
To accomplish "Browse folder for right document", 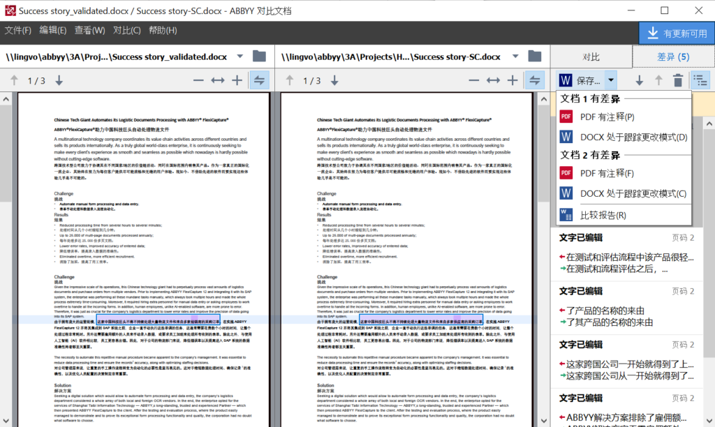I will (x=535, y=57).
